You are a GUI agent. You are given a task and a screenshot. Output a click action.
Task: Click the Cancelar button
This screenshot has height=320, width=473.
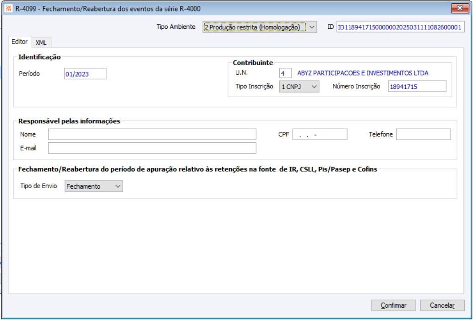[442, 305]
